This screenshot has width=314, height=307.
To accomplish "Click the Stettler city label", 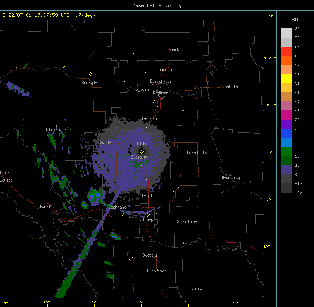I will click(231, 86).
